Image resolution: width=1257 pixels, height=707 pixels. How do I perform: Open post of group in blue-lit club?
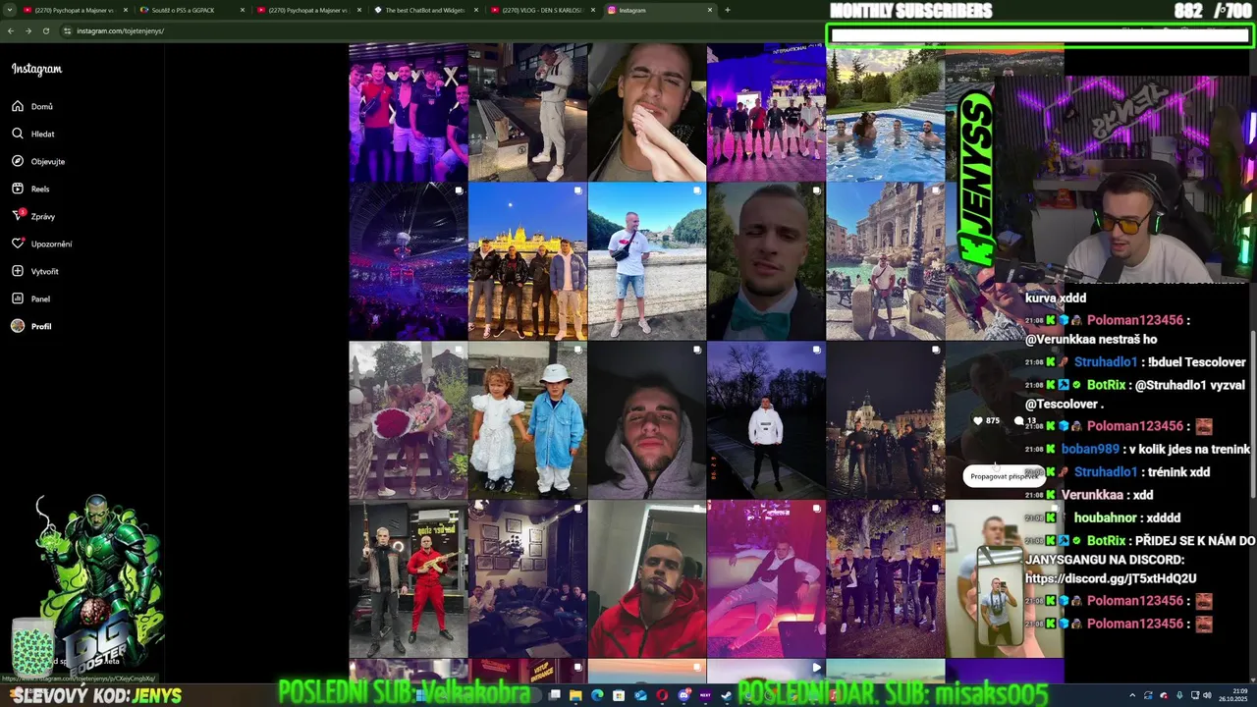pos(409,112)
